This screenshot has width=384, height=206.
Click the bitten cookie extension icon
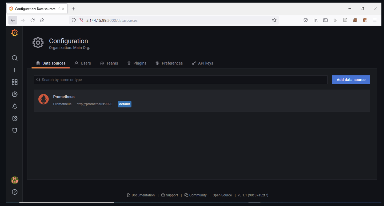pyautogui.click(x=365, y=20)
